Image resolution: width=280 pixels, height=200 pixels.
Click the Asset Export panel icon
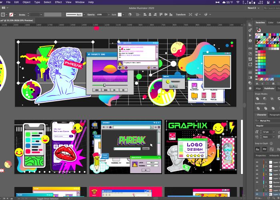tap(250, 64)
